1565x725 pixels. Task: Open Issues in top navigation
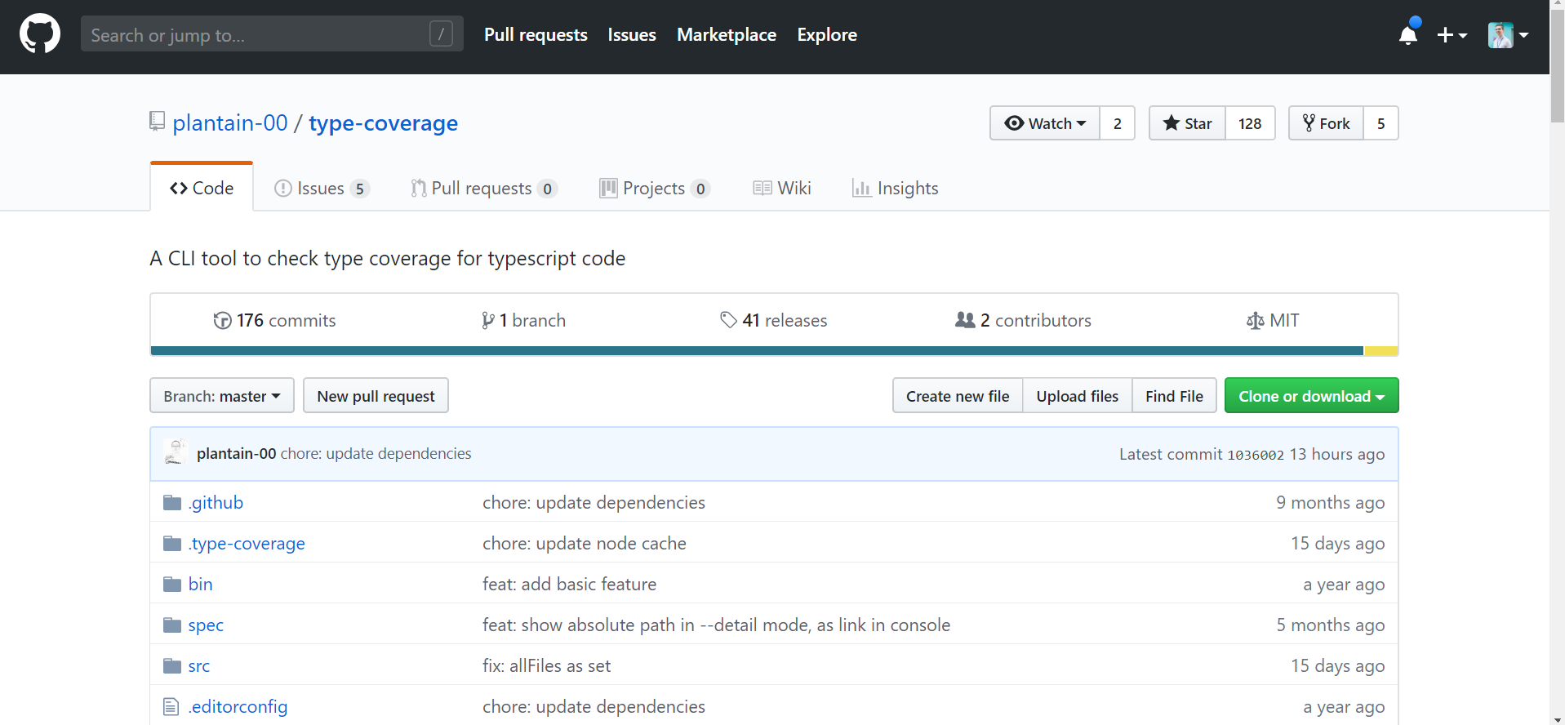click(x=632, y=34)
